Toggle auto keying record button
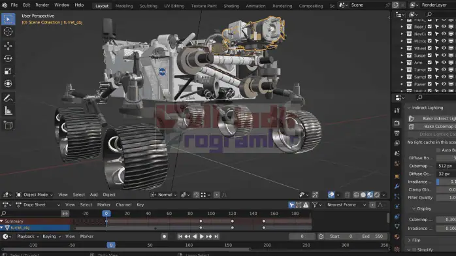The image size is (456, 256). pos(165,236)
